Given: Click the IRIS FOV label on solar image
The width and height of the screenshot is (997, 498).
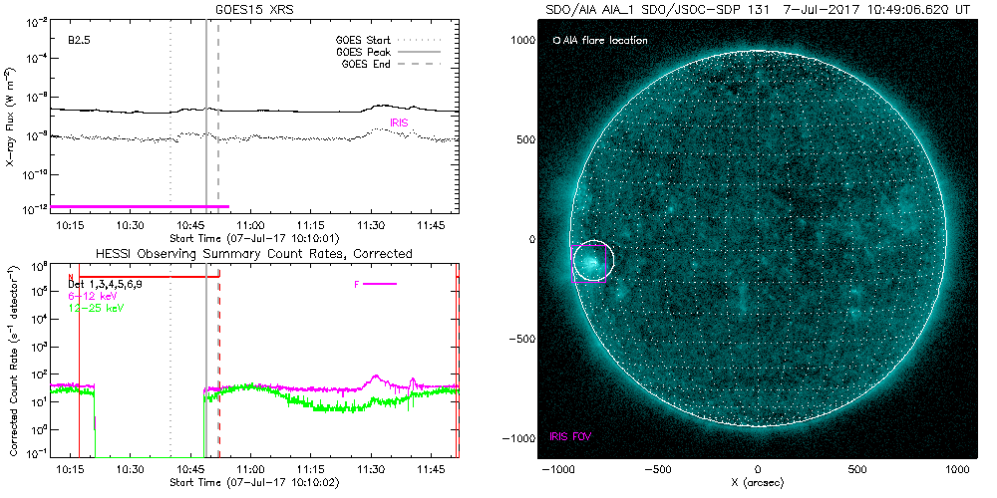Looking at the screenshot, I should pyautogui.click(x=572, y=437).
